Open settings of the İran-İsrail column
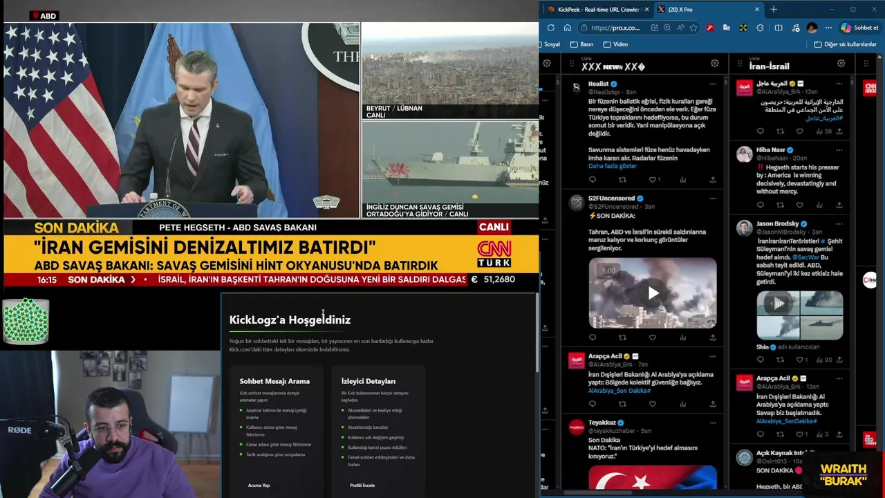 click(841, 64)
